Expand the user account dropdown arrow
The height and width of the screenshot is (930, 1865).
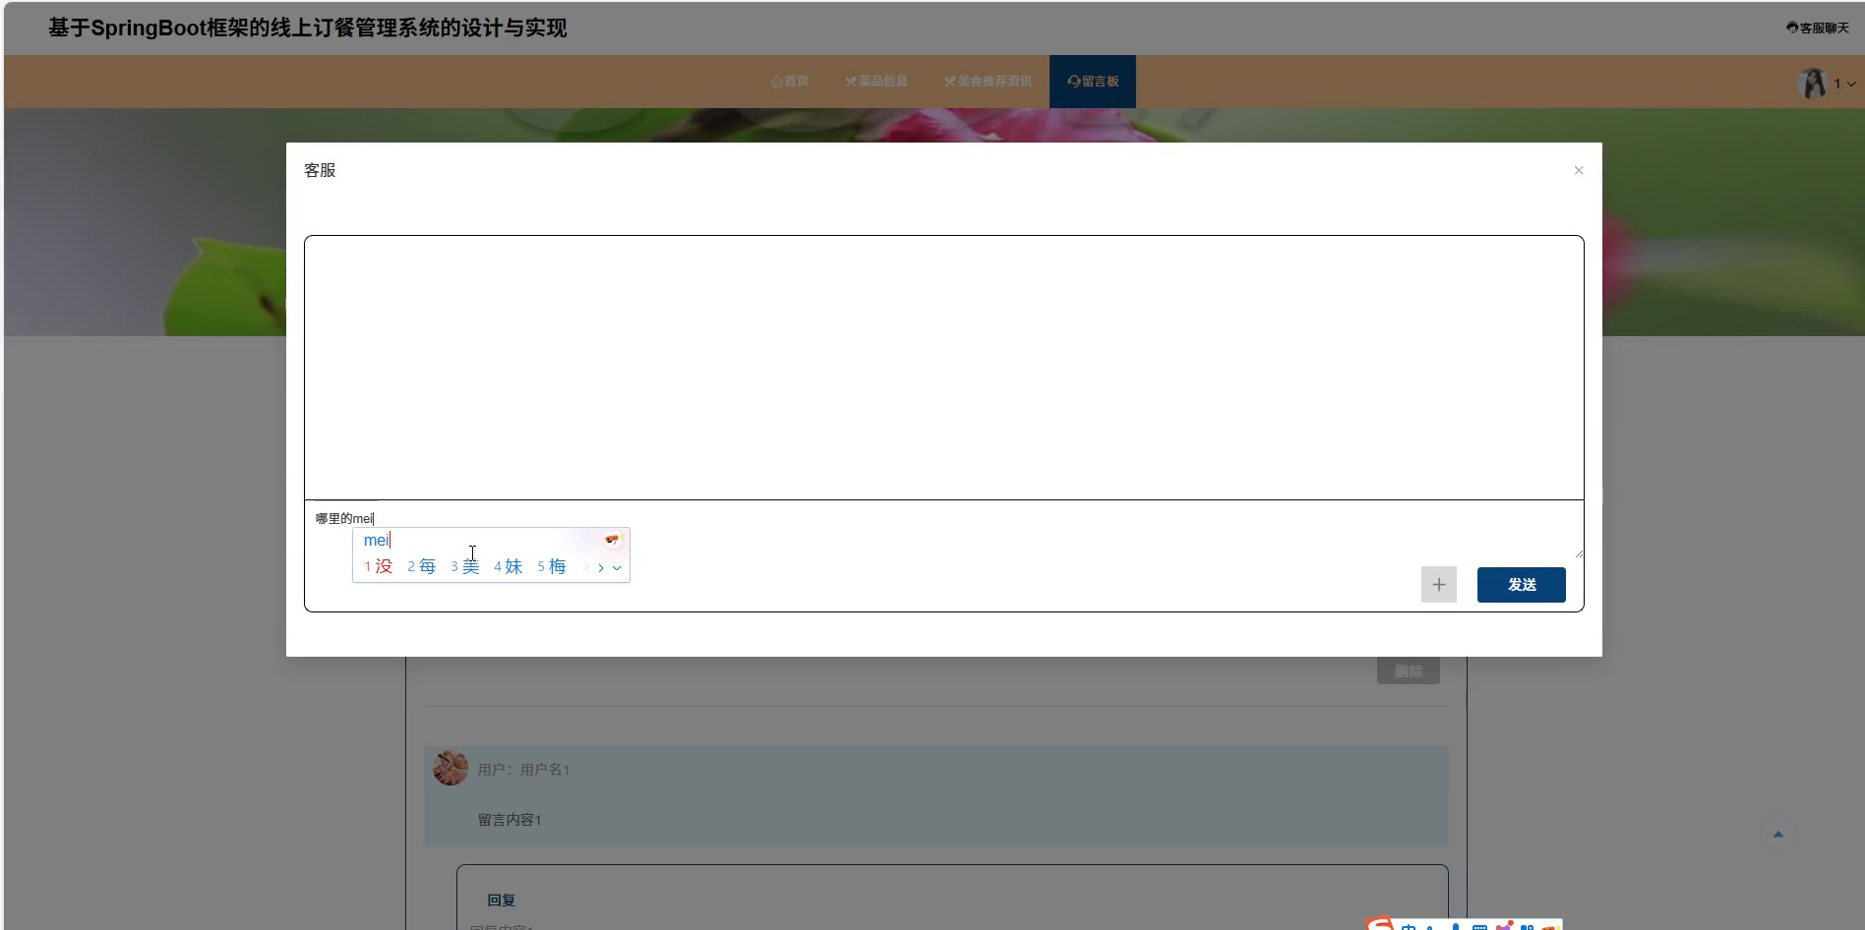pyautogui.click(x=1851, y=85)
